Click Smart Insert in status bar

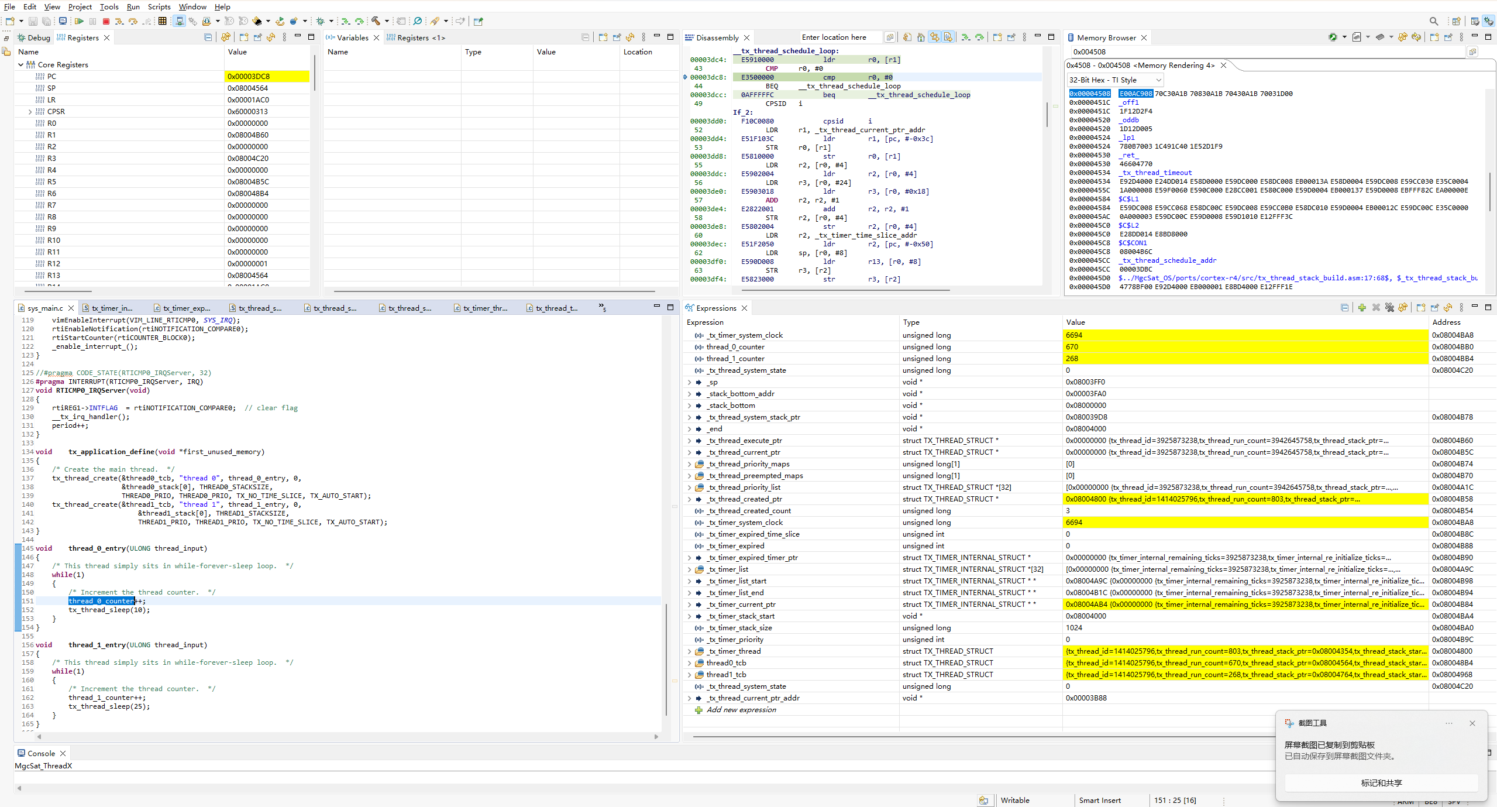tap(1100, 801)
